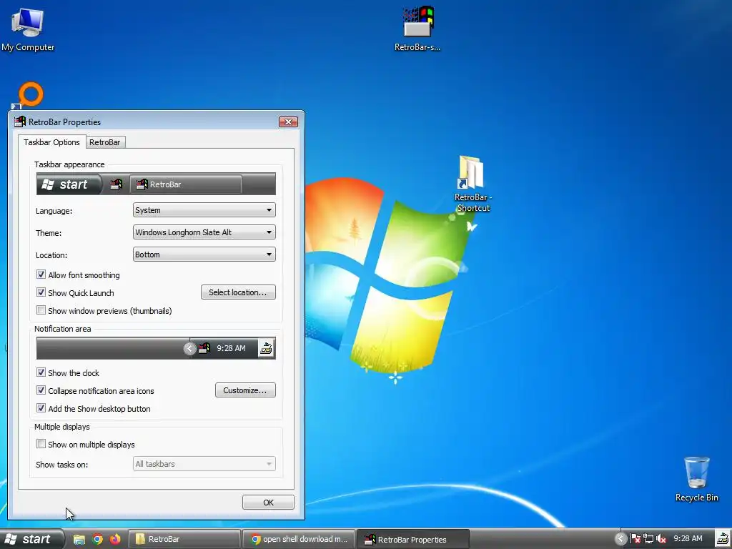Click the muted volume tray icon
Screen dimensions: 732x549
(661, 539)
